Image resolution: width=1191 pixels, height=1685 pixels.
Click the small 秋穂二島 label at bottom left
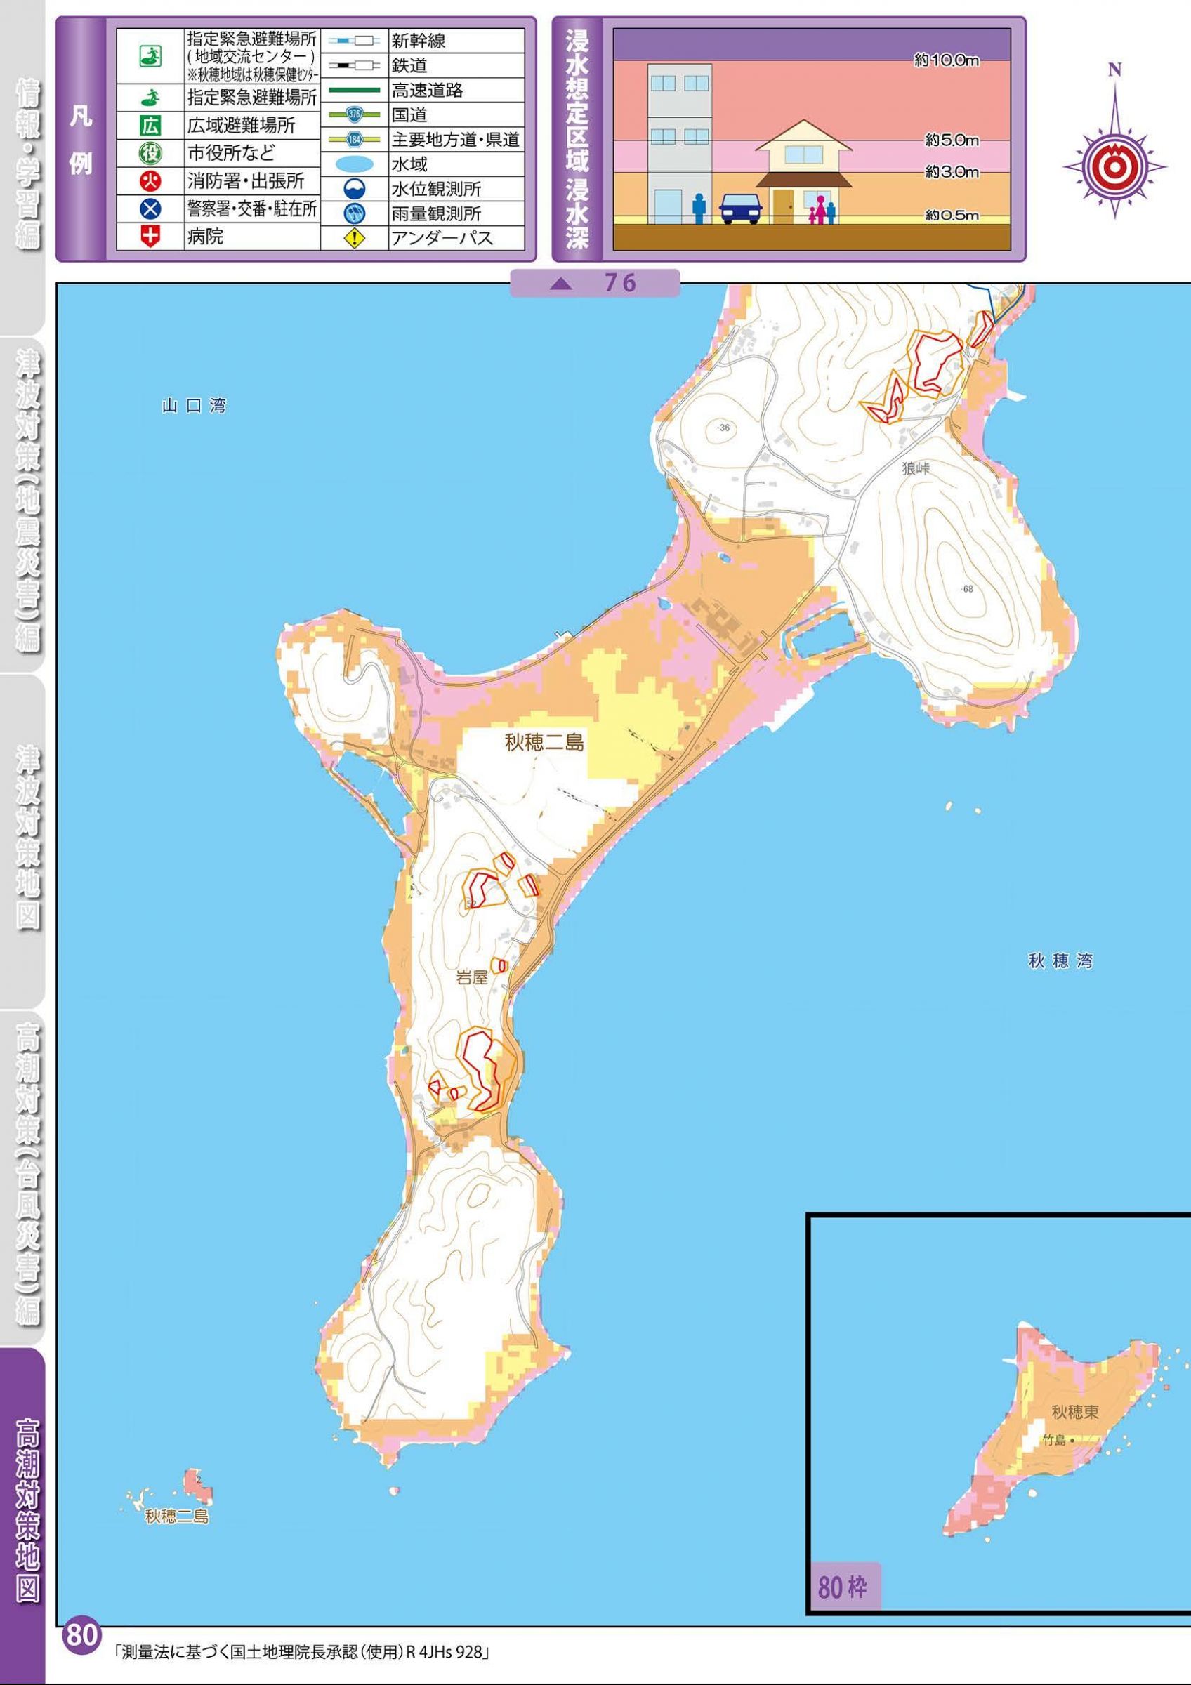click(177, 1516)
